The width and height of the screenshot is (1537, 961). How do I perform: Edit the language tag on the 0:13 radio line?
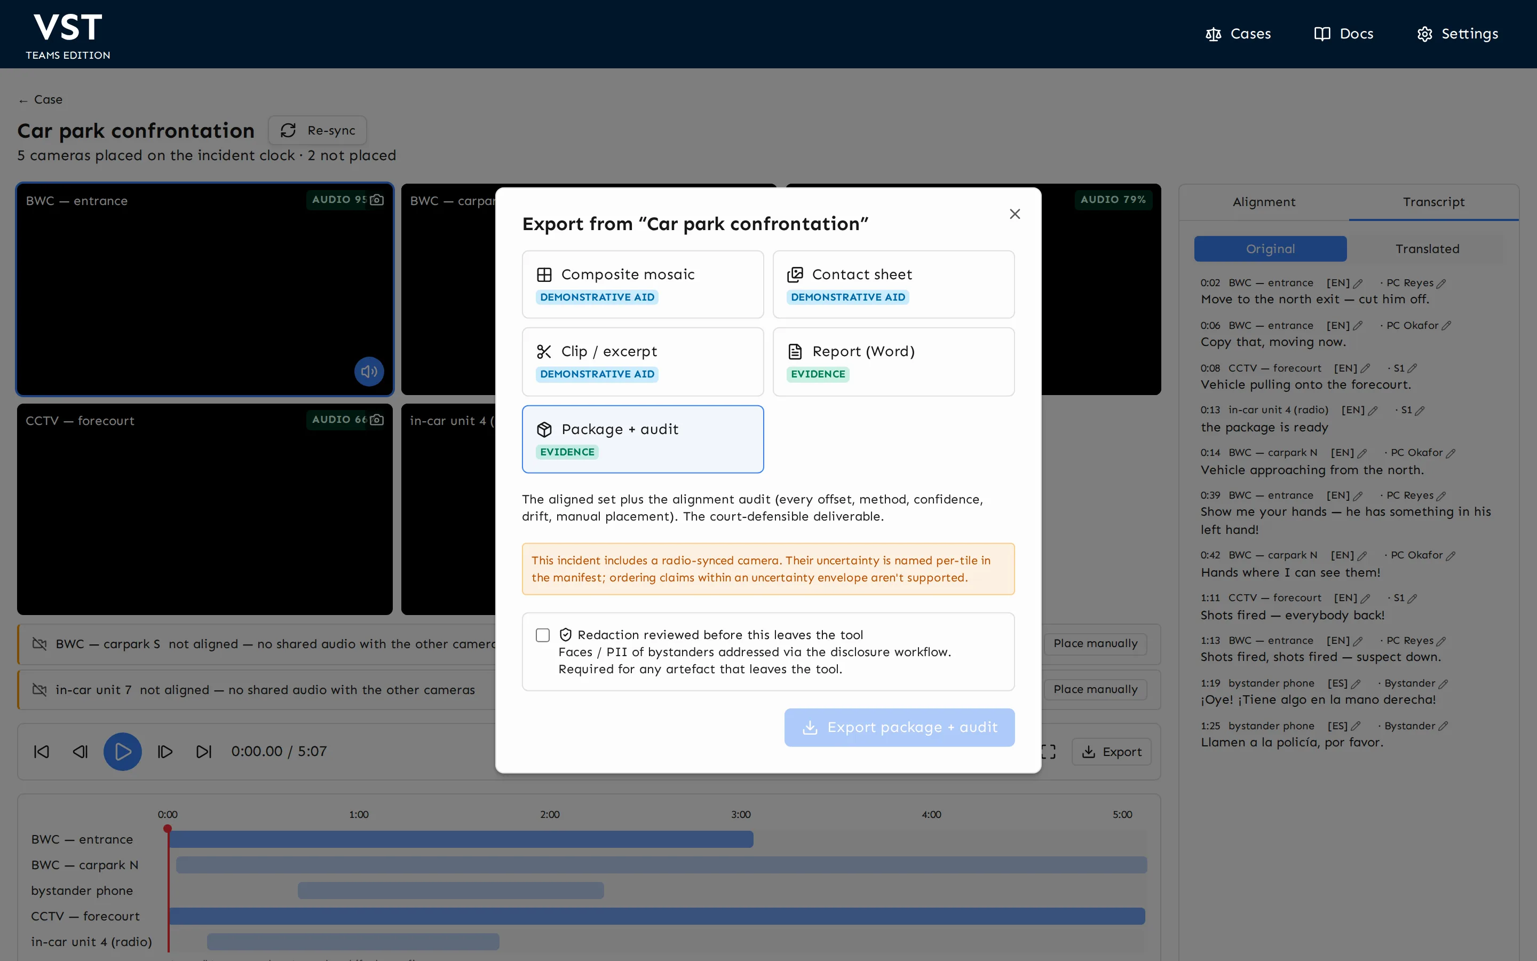(x=1373, y=411)
